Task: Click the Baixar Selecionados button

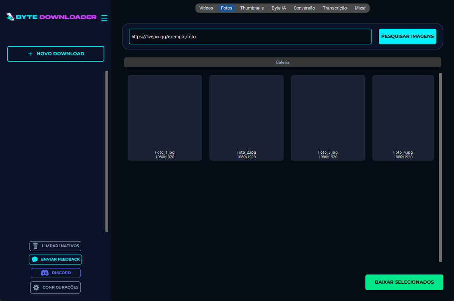Action: 404,282
